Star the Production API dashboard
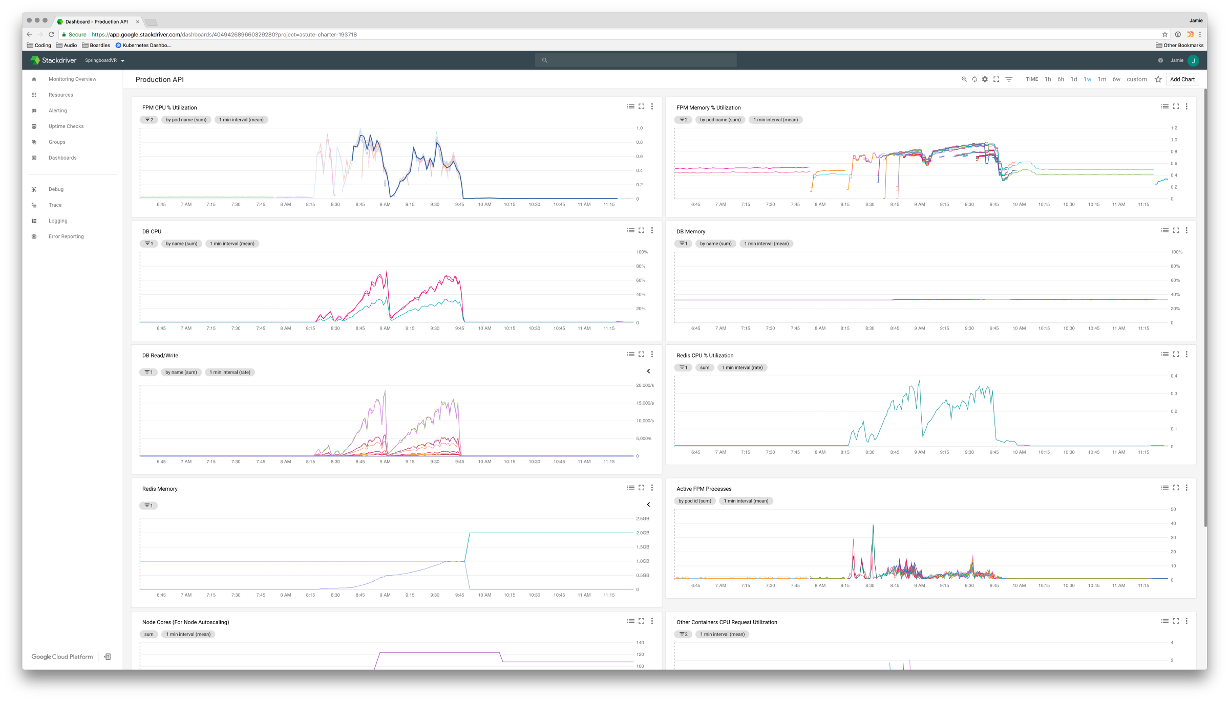Image resolution: width=1229 pixels, height=701 pixels. 1158,79
